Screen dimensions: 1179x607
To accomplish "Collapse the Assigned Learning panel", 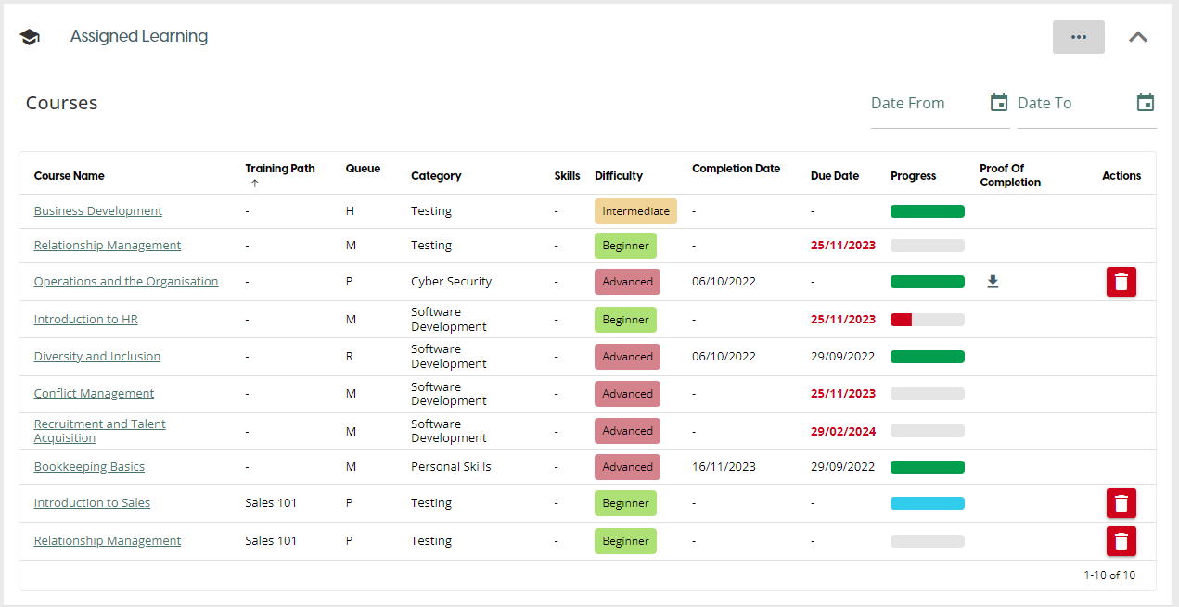I will coord(1137,37).
